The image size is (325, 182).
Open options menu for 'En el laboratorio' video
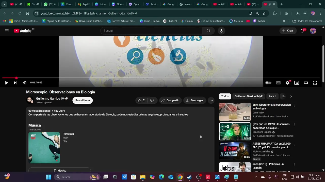(x=294, y=105)
